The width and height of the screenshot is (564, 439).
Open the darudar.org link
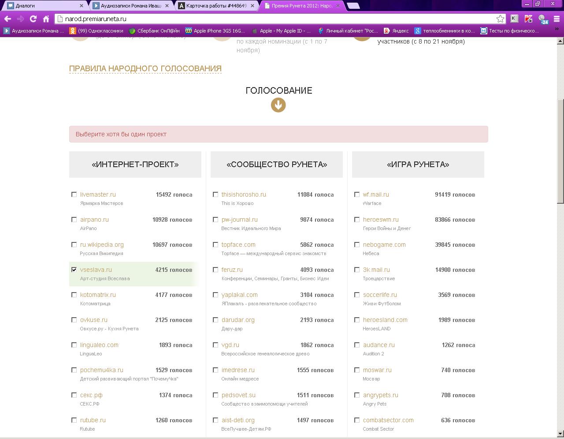click(238, 320)
